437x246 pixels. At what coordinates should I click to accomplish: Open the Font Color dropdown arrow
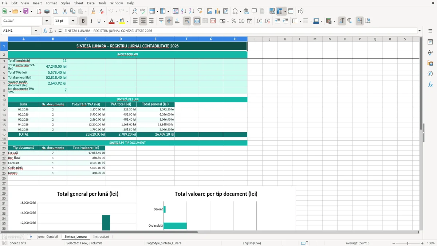(x=117, y=21)
